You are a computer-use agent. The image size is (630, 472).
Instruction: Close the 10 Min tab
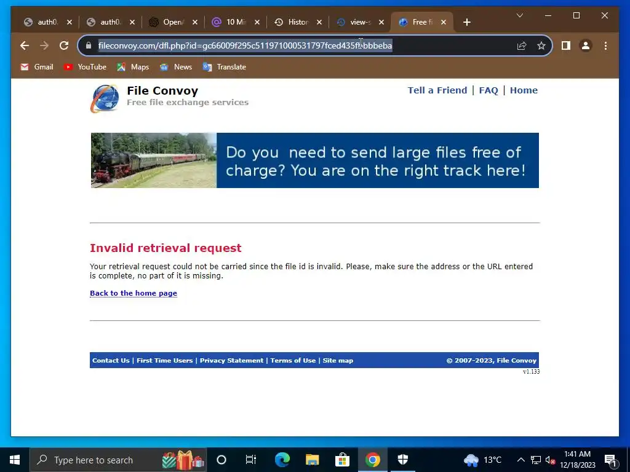[x=257, y=22]
